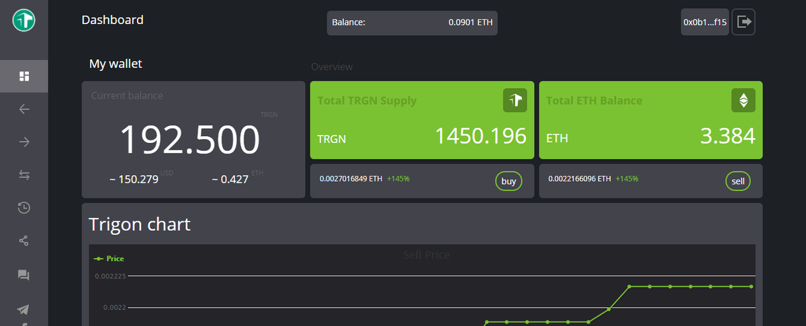Toggle the Price legend in chart
806x326 pixels.
click(x=109, y=258)
